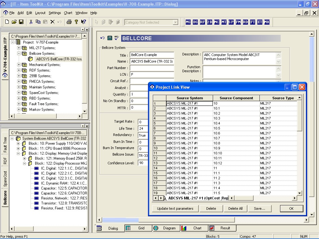Screen dimensions: 319x239
Task: Cut selection with scissors icon
Action: tap(31, 22)
